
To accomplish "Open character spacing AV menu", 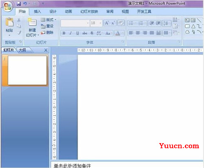I will click(99, 33).
